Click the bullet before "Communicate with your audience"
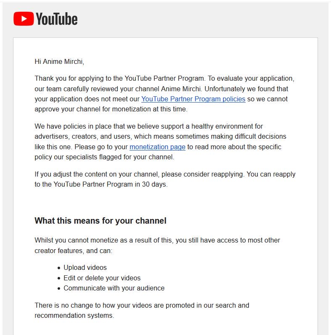This screenshot has height=335, width=331. 59,288
